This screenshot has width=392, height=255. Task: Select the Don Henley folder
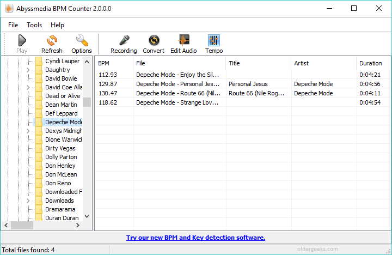tap(60, 166)
